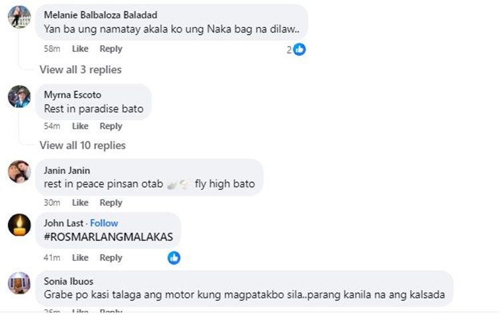Reply to Myrna Escoto's comment
The image size is (500, 315).
point(111,126)
